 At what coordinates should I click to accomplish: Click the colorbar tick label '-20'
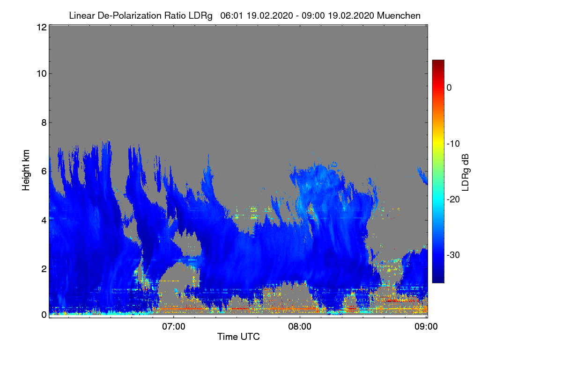point(453,199)
